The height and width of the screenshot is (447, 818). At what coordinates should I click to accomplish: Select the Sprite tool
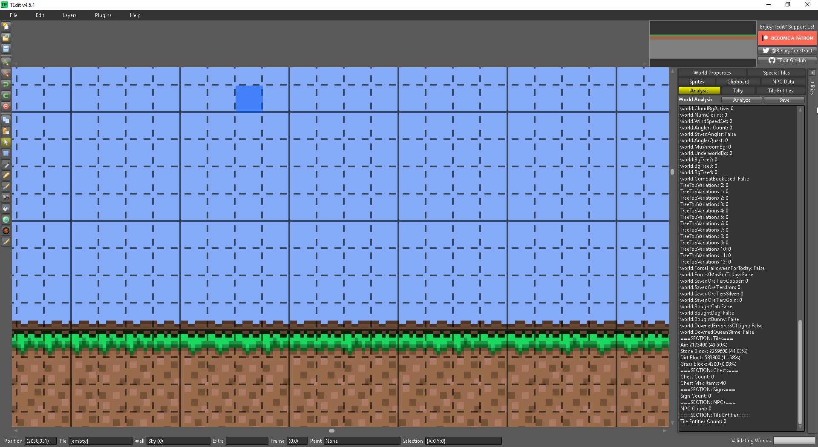(x=6, y=231)
